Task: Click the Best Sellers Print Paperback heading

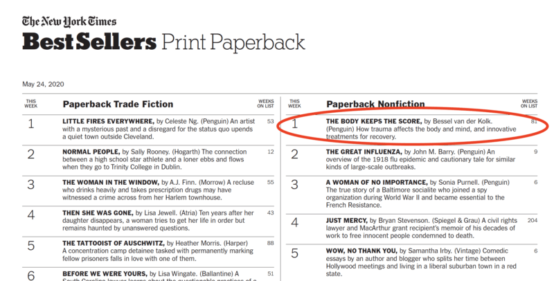Action: point(163,42)
